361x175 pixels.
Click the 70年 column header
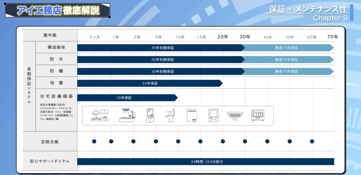pos(332,37)
